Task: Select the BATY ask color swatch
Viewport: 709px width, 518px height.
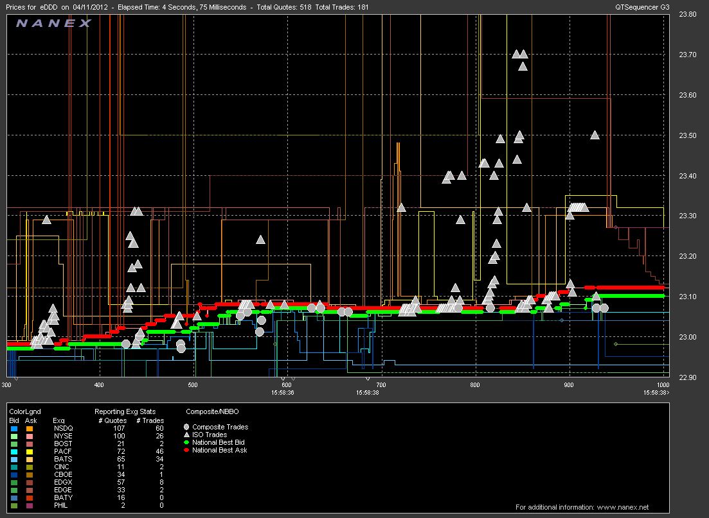Action: pyautogui.click(x=30, y=497)
